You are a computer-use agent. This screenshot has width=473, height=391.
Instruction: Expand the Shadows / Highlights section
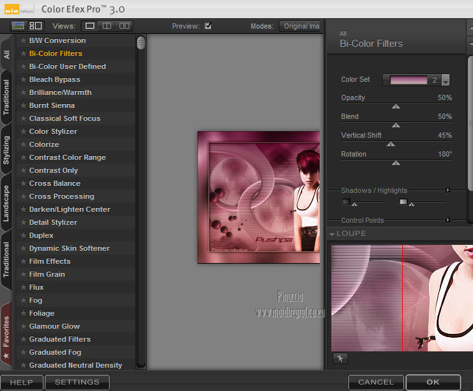(448, 190)
